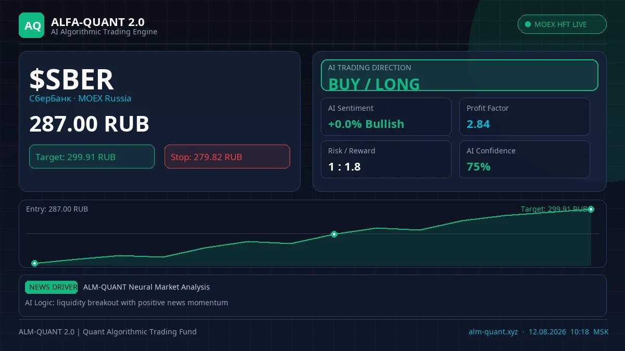Click the Risk / Reward 1 : 1.8 card
This screenshot has width=625, height=351.
click(x=386, y=159)
